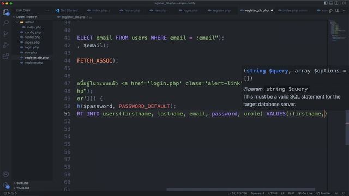
Task: Open the Manage gear icon
Action: coord(6,185)
